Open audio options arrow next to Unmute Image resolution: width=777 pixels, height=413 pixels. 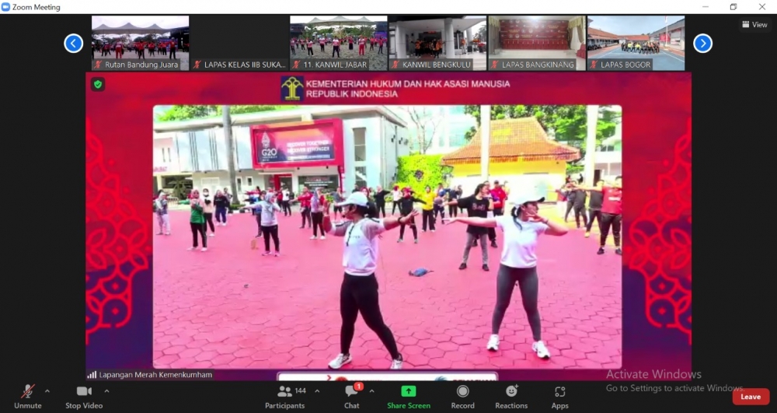[47, 391]
